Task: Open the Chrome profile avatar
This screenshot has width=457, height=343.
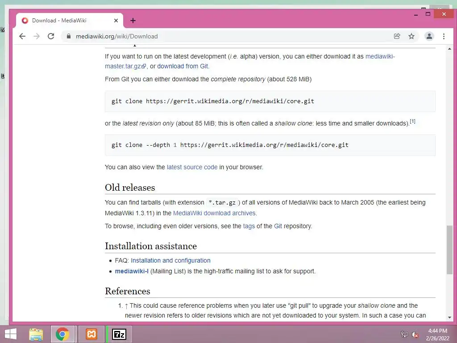Action: pos(429,36)
